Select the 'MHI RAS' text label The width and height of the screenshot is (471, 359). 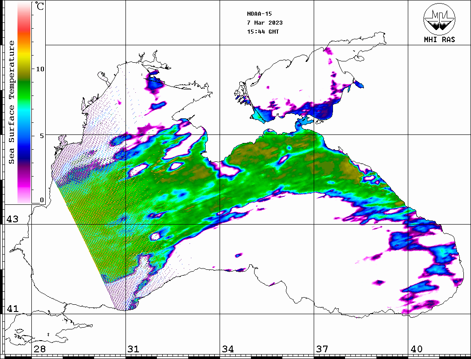(x=440, y=39)
